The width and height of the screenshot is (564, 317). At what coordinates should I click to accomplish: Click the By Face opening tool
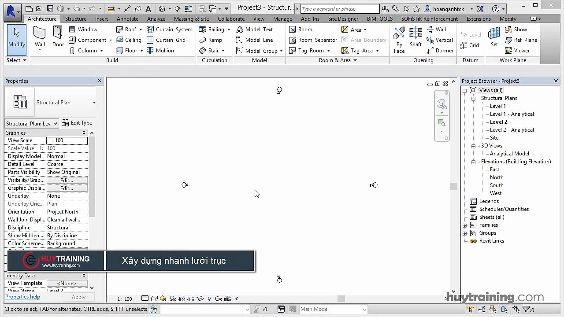pyautogui.click(x=399, y=40)
